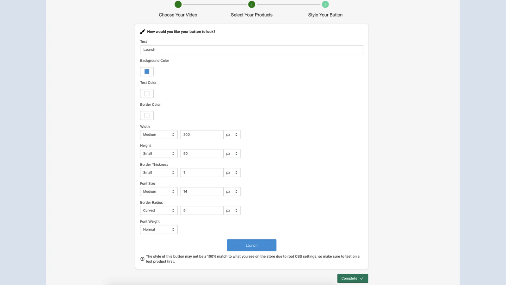The image size is (506, 285).
Task: Open the Text Color picker swatch
Action: click(x=147, y=93)
